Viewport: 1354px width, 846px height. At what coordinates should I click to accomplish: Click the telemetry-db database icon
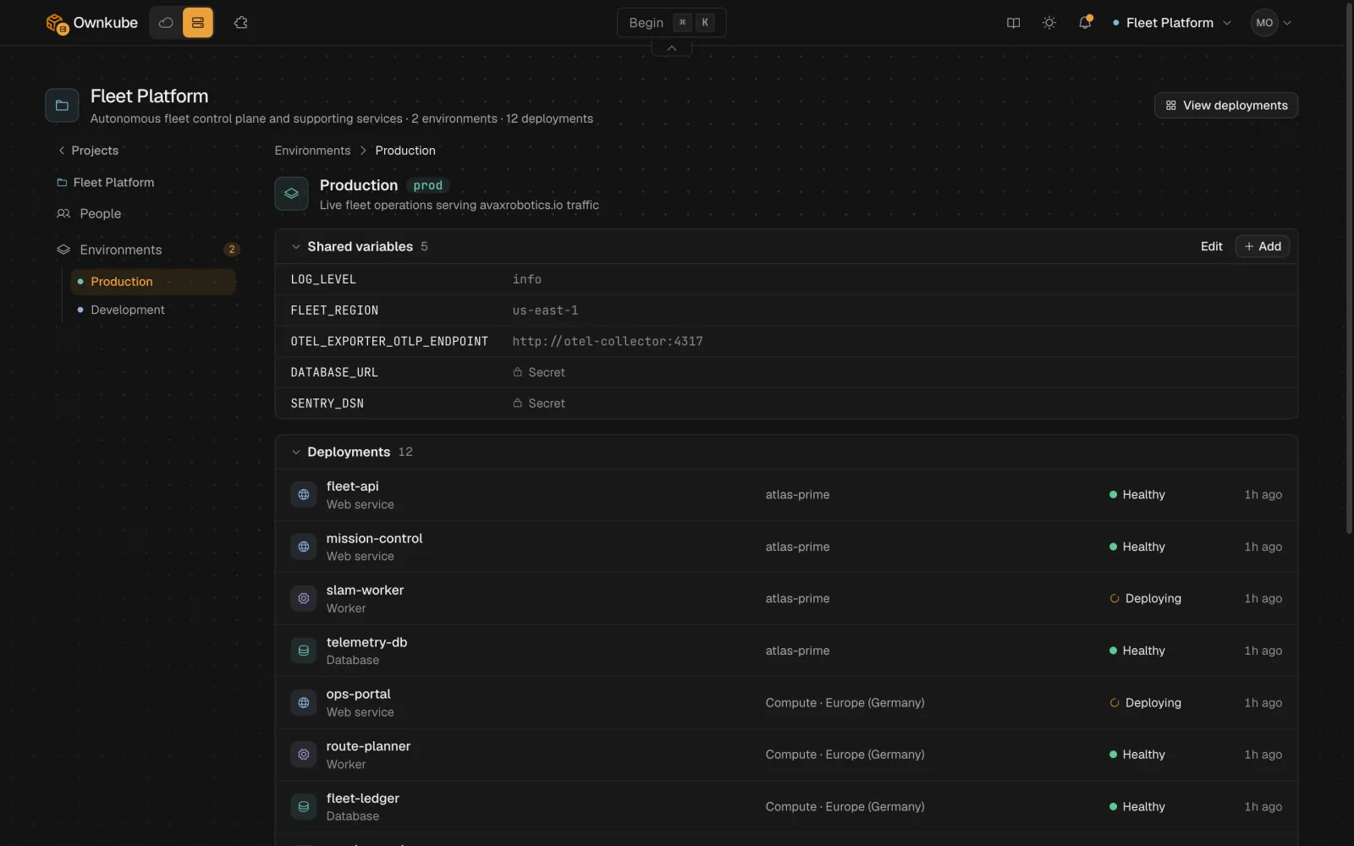[304, 651]
